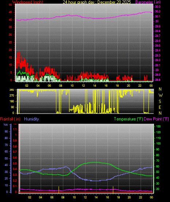Viewport: 170px width, 202px height.
Task: Select the '0.1' rainfall axis value
Action: [15, 186]
